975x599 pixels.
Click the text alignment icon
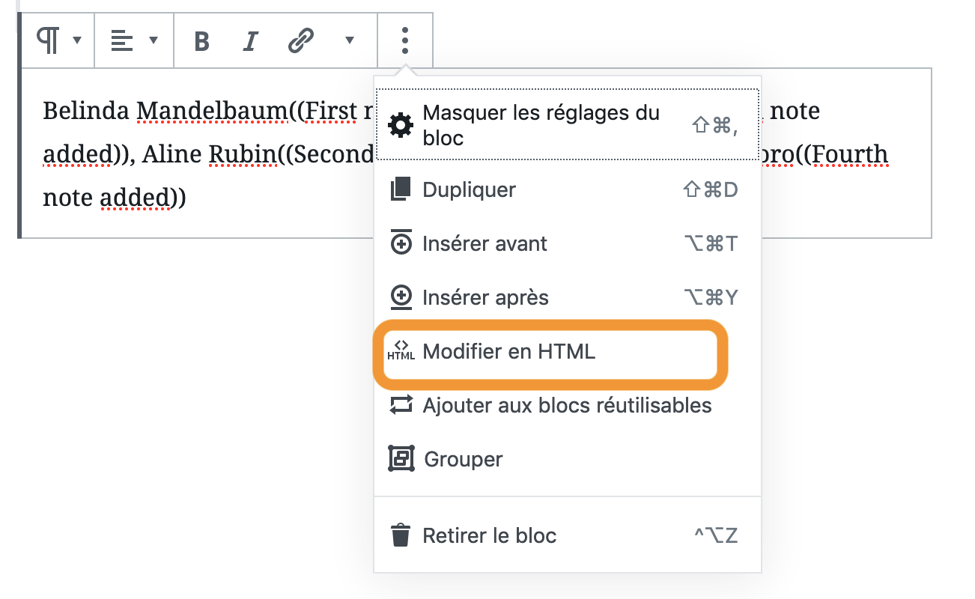pyautogui.click(x=121, y=40)
